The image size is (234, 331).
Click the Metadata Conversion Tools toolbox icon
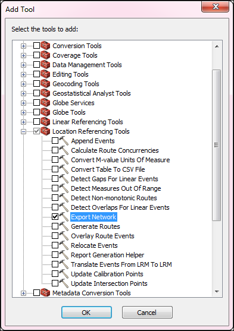pyautogui.click(x=45, y=292)
